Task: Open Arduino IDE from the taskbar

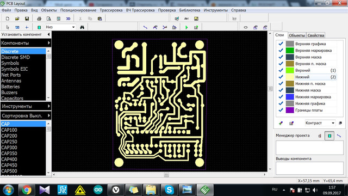Action: coord(98,190)
